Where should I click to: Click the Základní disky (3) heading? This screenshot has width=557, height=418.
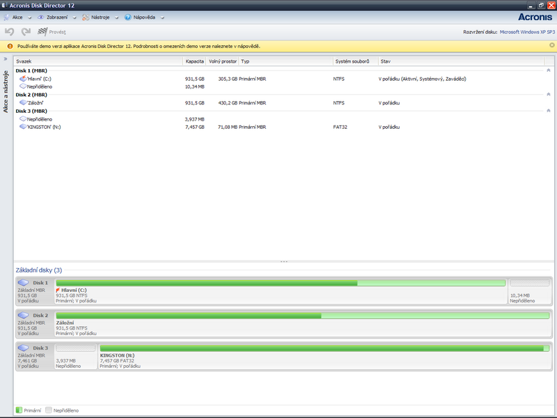coord(39,270)
